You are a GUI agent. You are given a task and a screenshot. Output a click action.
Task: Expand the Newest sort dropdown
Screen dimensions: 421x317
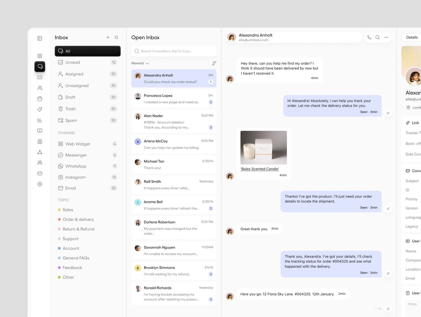[140, 63]
